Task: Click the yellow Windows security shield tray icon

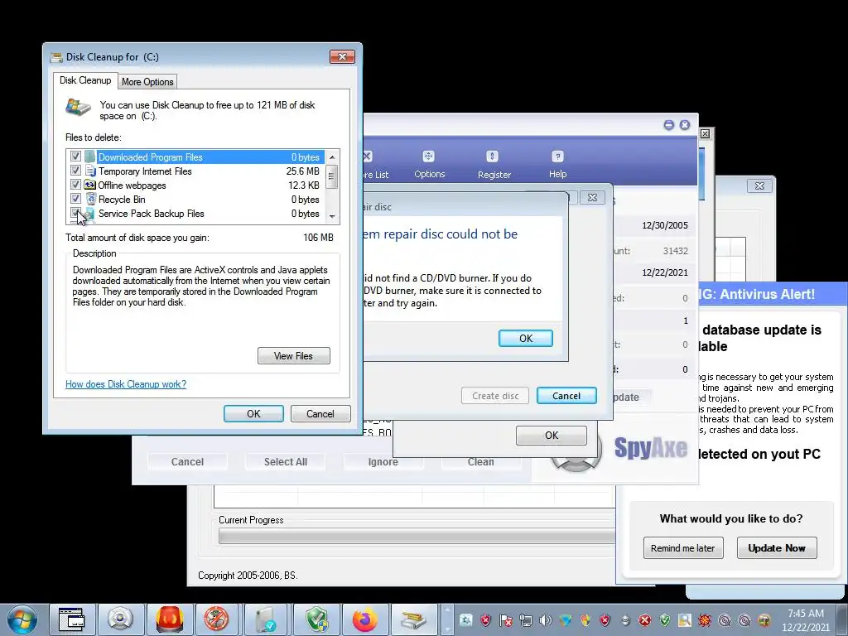Action: coord(585,620)
